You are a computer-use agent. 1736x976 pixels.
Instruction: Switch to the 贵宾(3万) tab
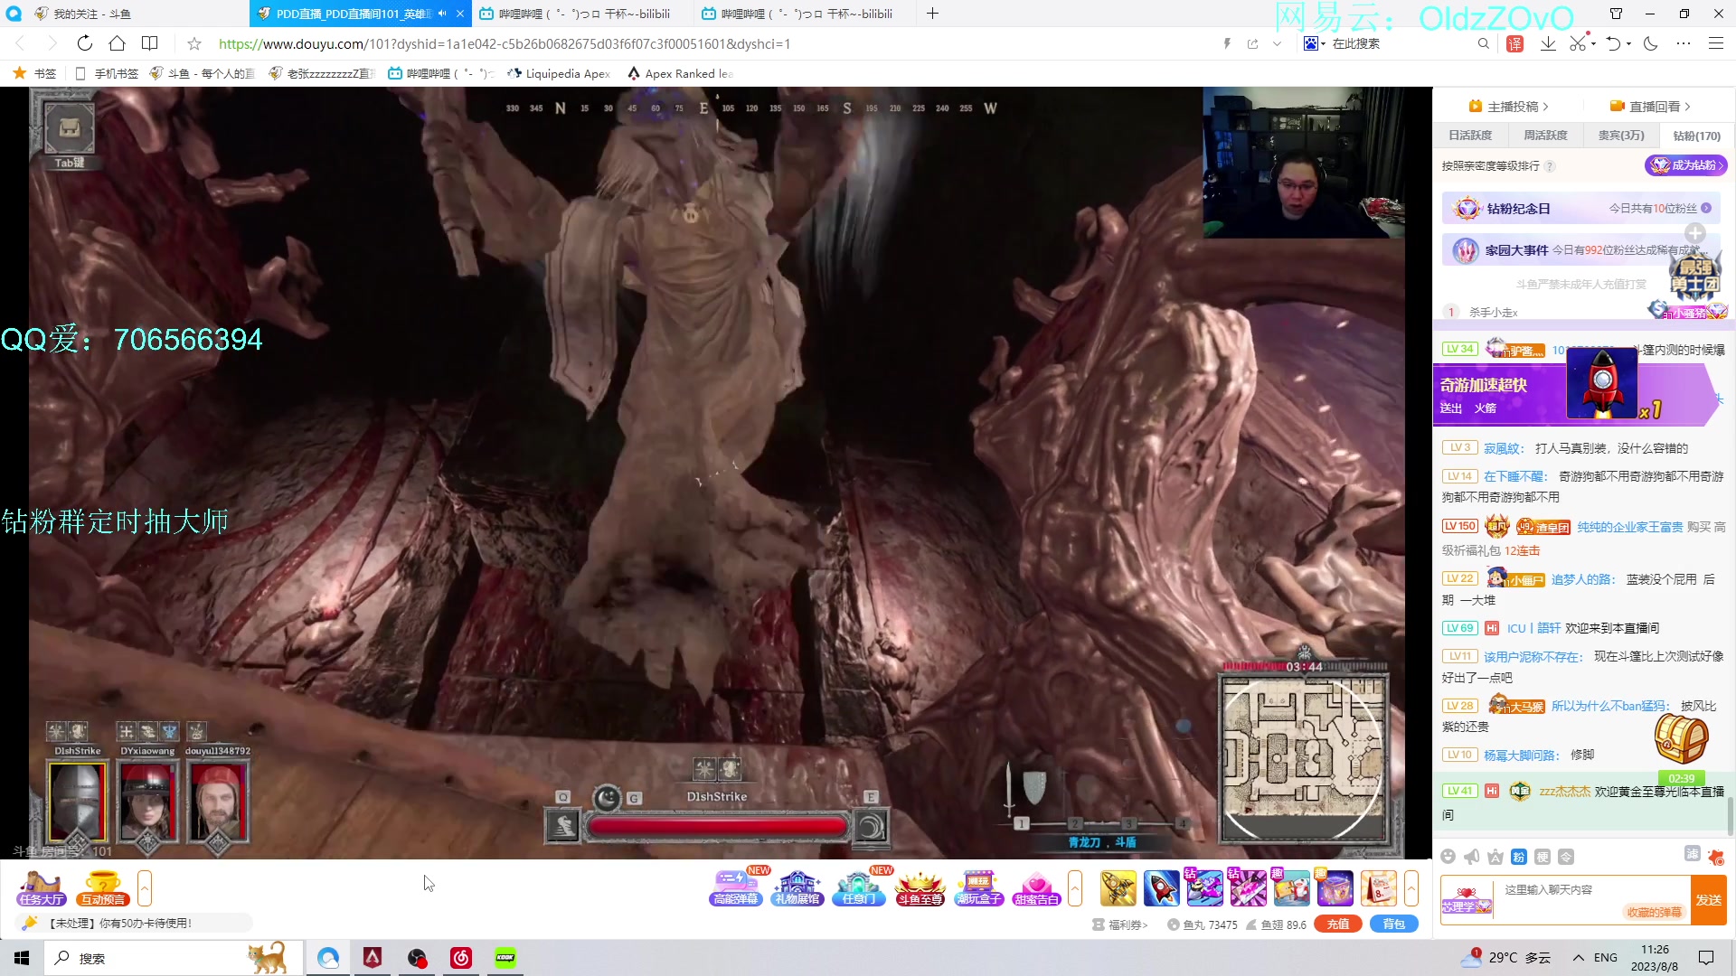[x=1621, y=136]
